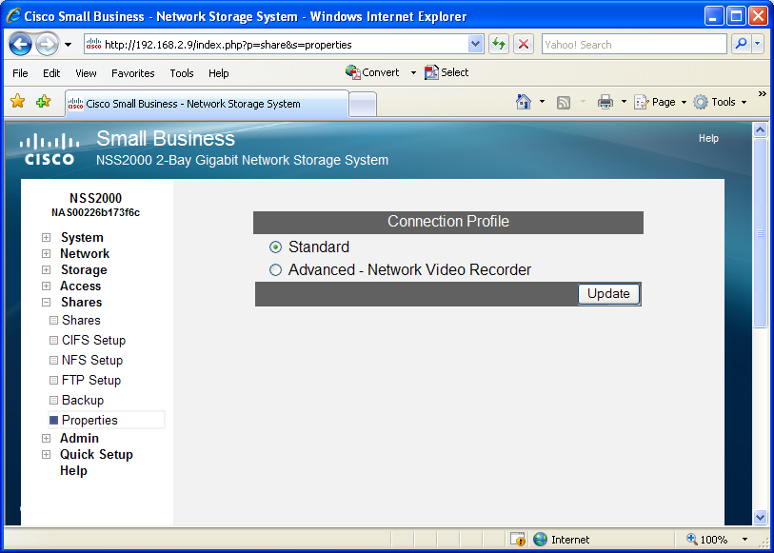The height and width of the screenshot is (553, 774).
Task: Click the Cisco logo in header
Action: pos(50,149)
